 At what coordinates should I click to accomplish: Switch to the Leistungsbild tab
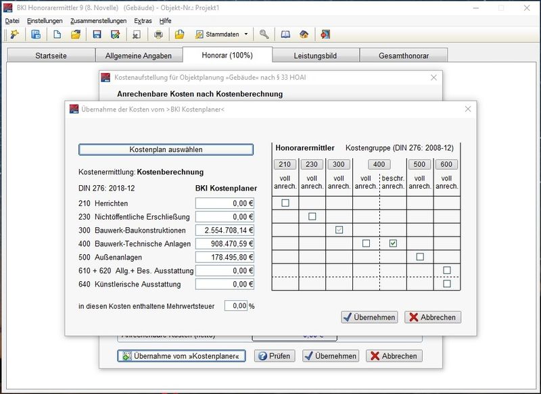pos(315,55)
